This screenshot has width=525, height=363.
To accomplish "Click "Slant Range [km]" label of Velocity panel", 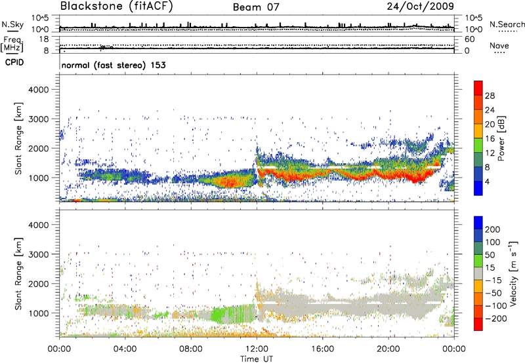I will [18, 274].
